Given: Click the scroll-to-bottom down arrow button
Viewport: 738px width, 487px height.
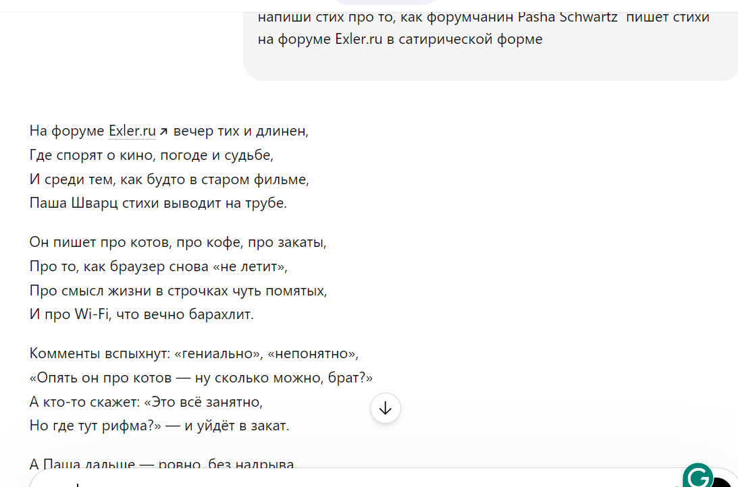Looking at the screenshot, I should (x=385, y=408).
